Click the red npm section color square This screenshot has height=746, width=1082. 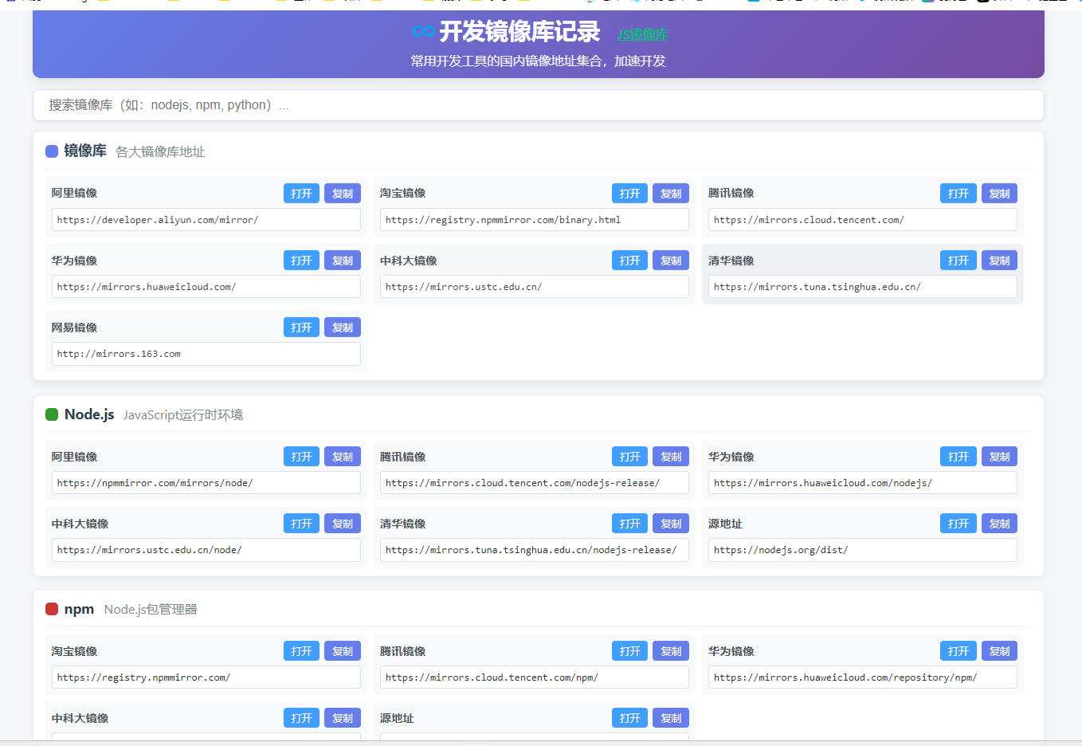pos(52,609)
